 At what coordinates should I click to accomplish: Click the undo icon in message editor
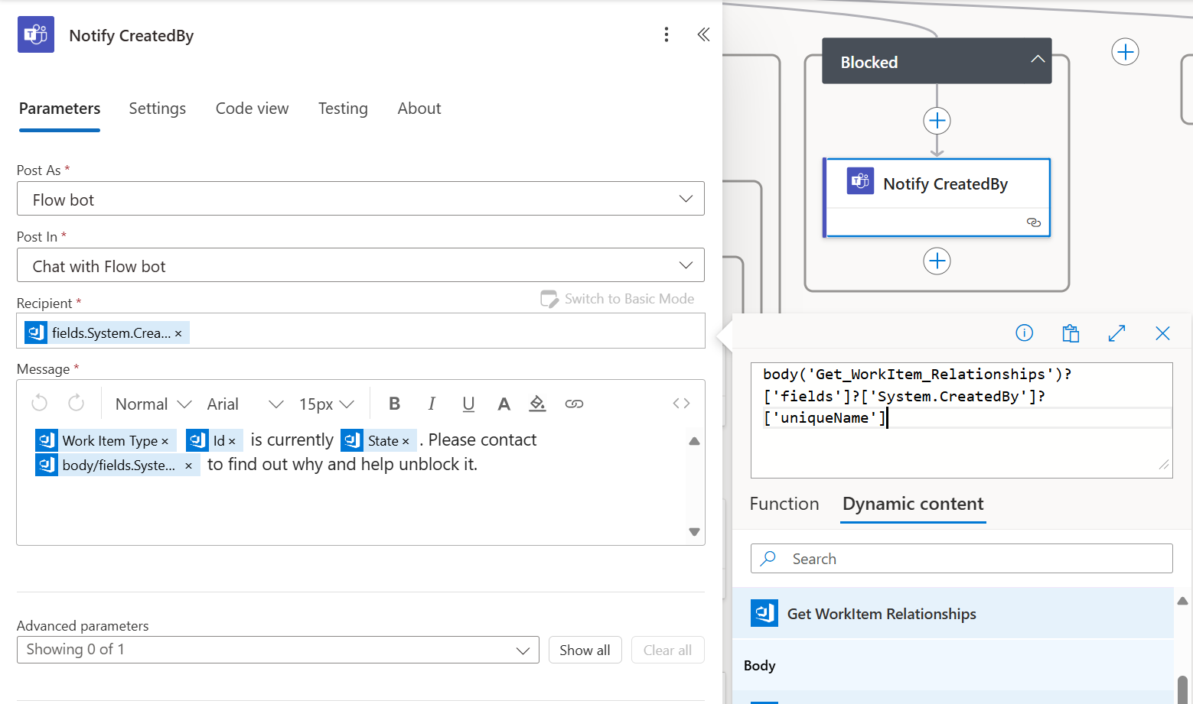point(40,403)
